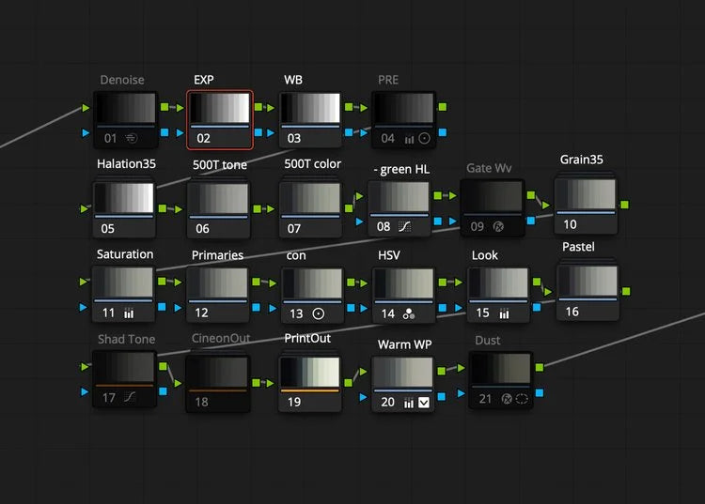This screenshot has height=504, width=705.
Task: Click blue key output of Dust node
Action: (540, 393)
